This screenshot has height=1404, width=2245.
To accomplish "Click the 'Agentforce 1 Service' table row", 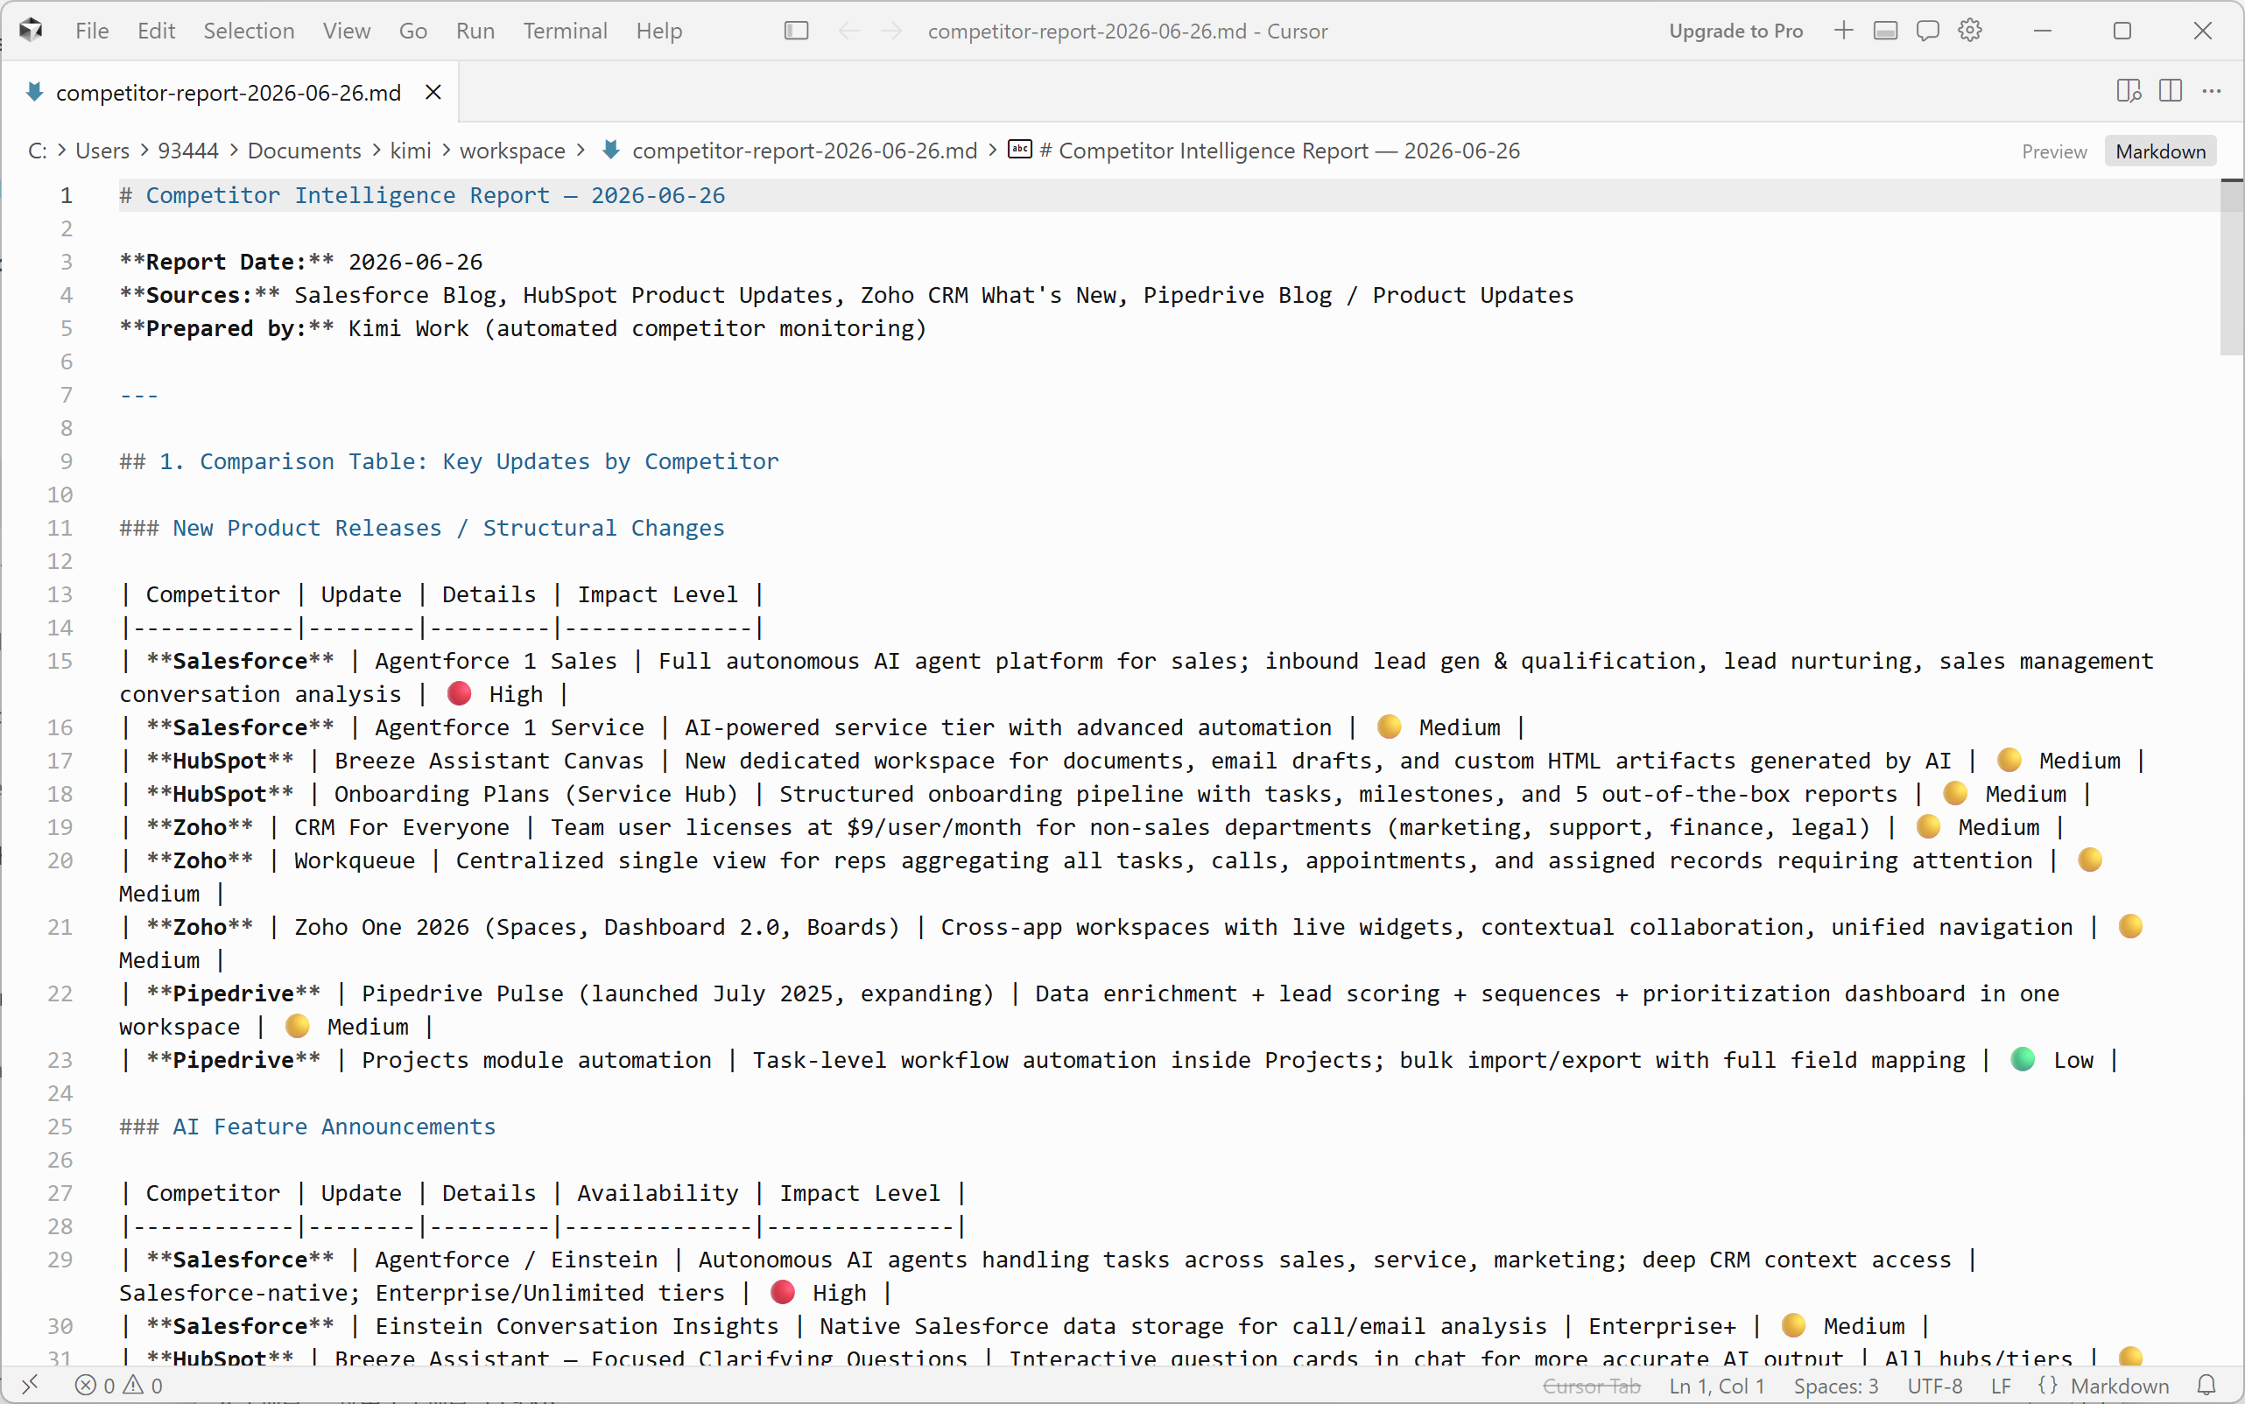I will (x=824, y=727).
